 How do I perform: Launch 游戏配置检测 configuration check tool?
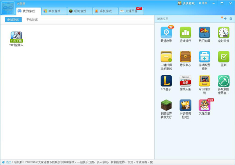(204, 57)
